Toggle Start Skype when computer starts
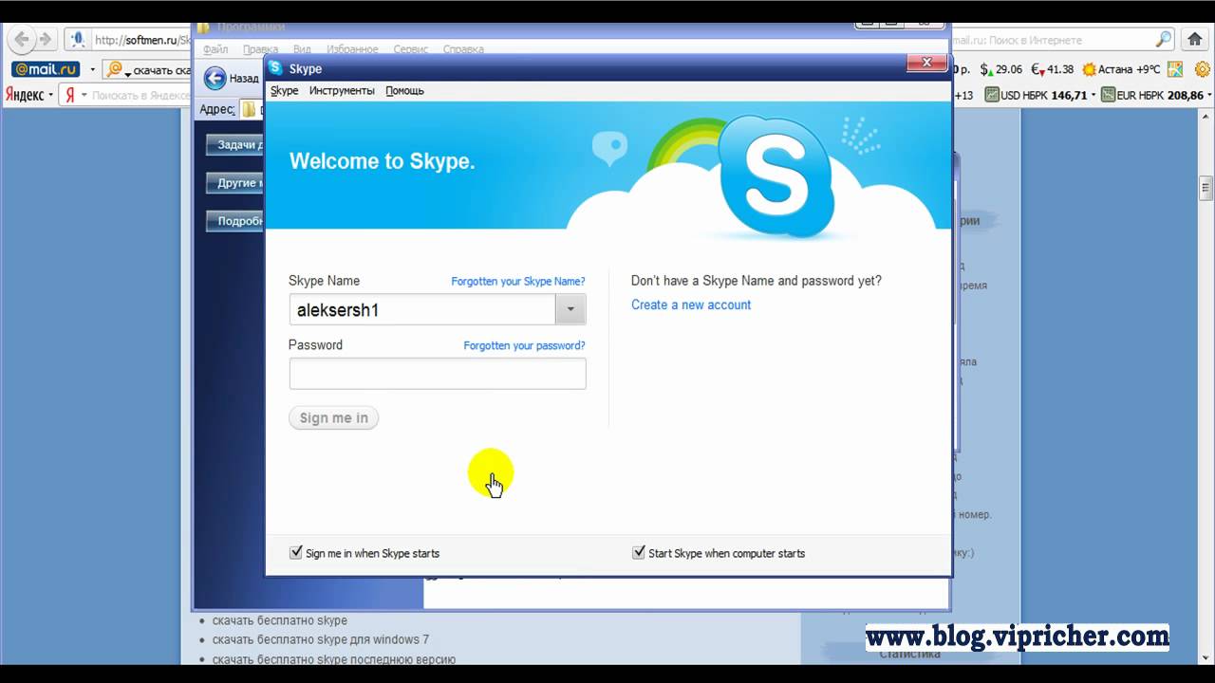Viewport: 1215px width, 683px height. tap(639, 552)
